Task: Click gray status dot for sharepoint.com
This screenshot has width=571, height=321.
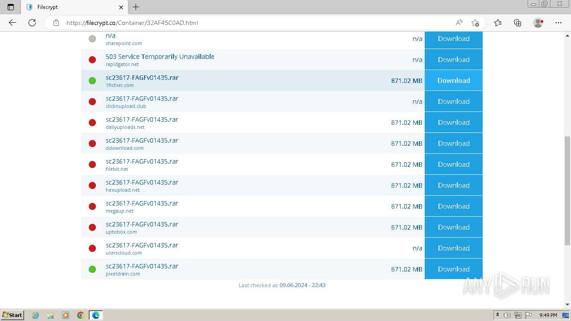Action: 92,39
